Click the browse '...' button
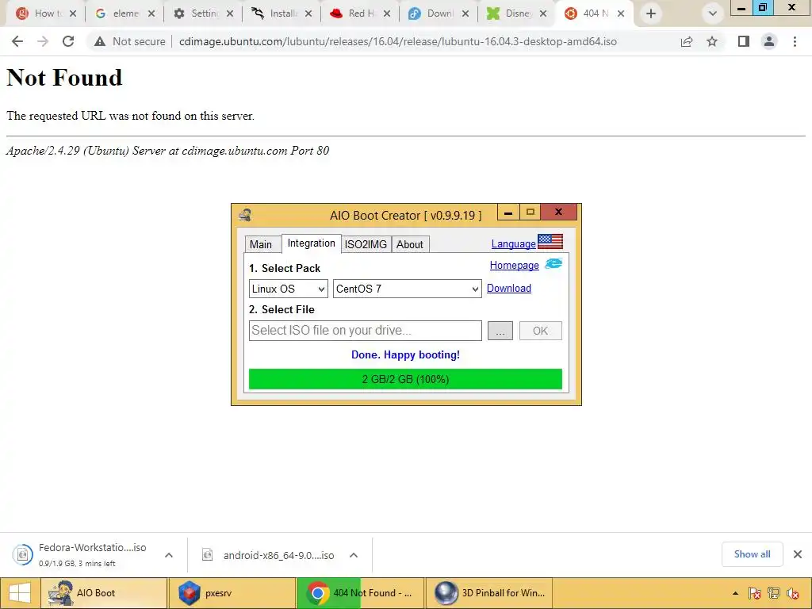Image resolution: width=812 pixels, height=609 pixels. (x=500, y=331)
